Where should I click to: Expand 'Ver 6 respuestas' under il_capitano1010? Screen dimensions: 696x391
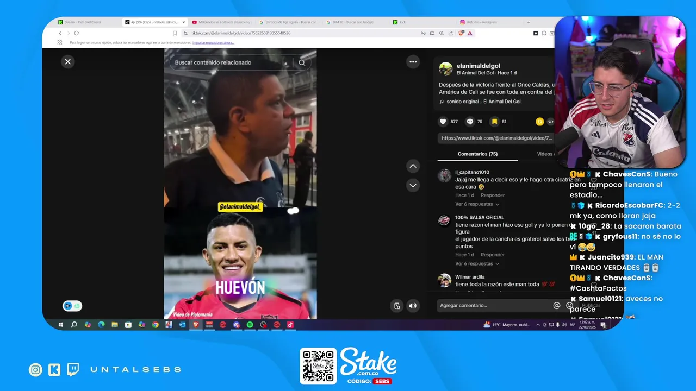[x=477, y=204]
